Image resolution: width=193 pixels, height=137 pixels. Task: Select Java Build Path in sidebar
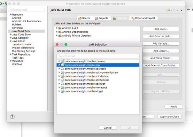(26, 31)
